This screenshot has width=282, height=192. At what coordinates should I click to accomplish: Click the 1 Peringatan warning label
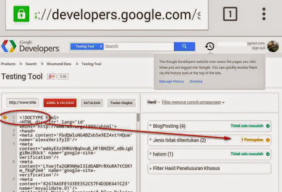[252, 140]
